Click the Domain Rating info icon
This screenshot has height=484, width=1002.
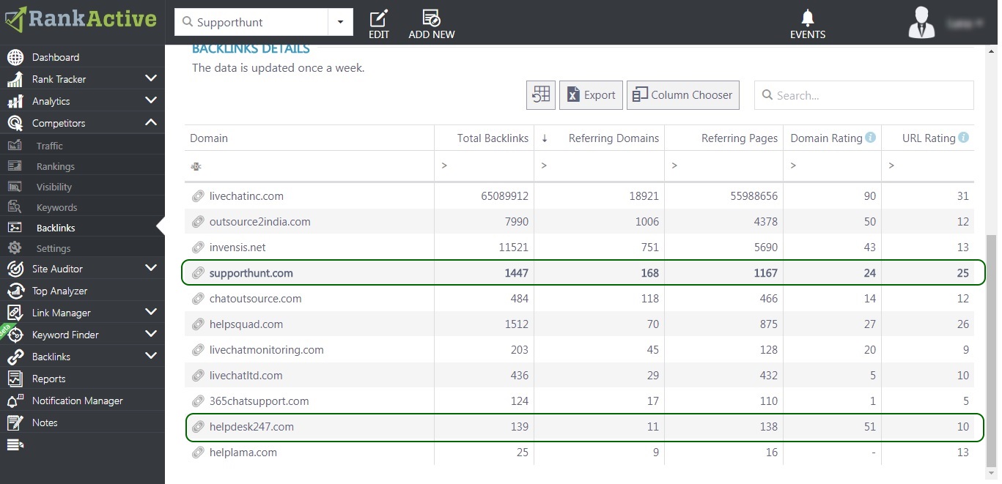[870, 137]
